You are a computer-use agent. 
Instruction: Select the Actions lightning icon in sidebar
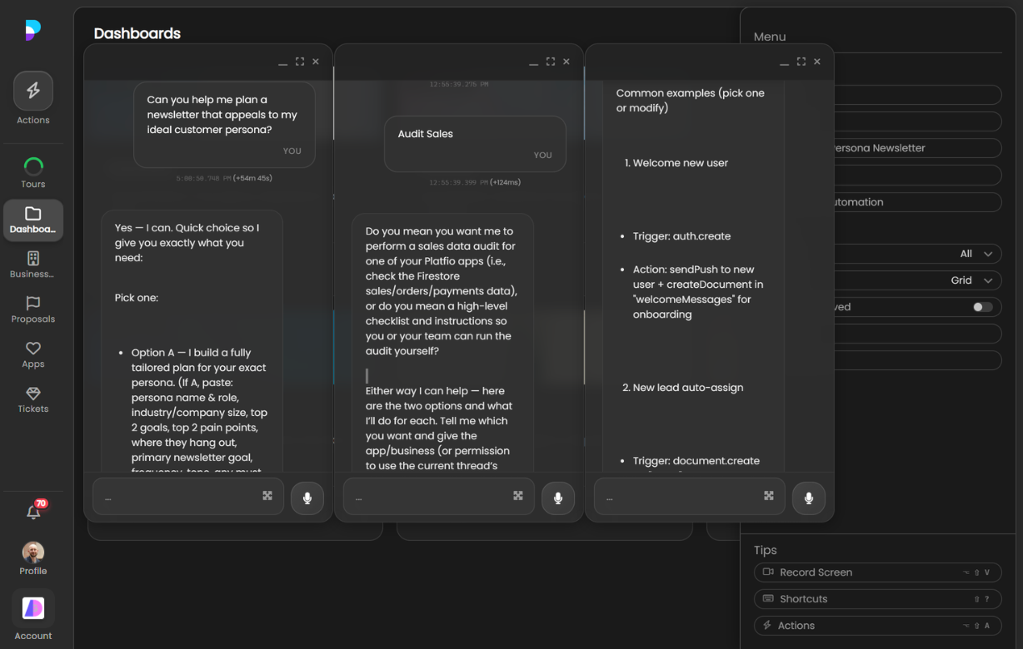33,90
